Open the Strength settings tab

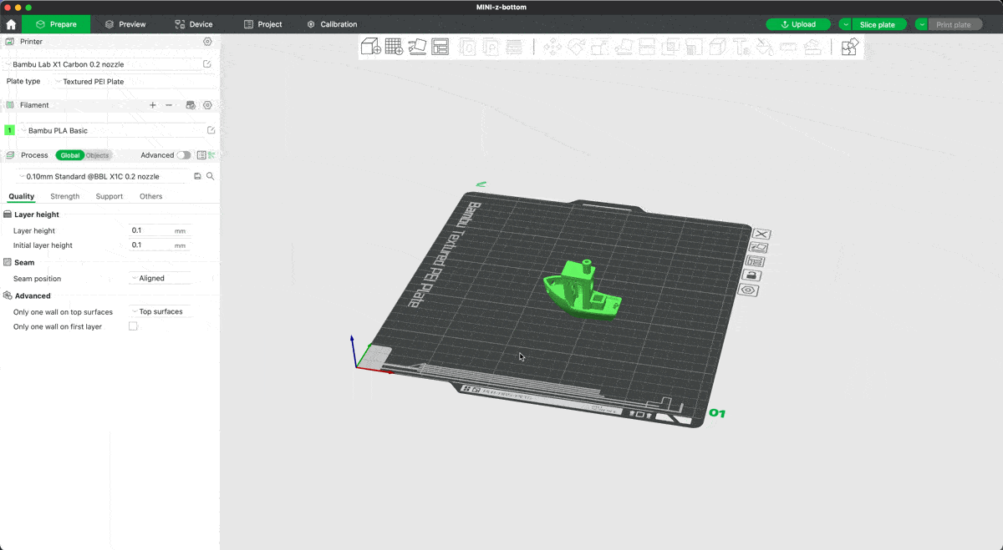(x=64, y=196)
